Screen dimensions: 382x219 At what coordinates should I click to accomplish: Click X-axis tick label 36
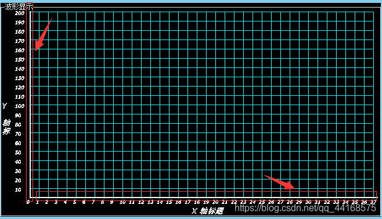click(x=364, y=202)
